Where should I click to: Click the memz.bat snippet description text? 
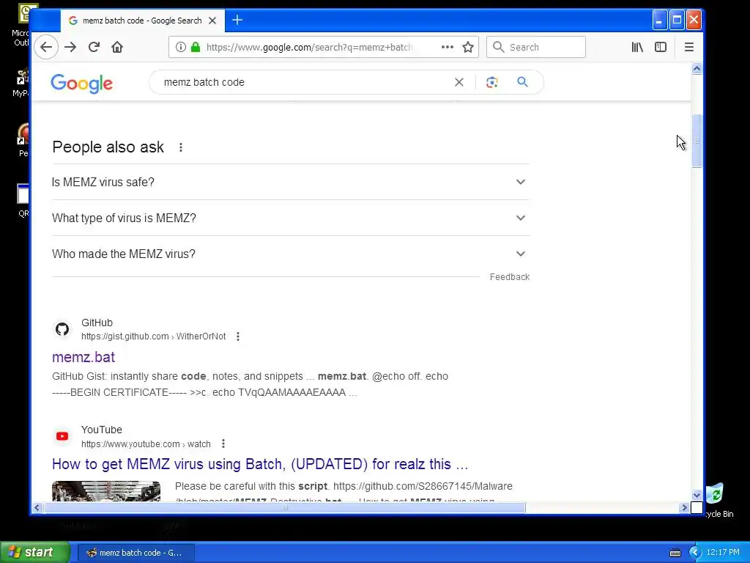250,384
